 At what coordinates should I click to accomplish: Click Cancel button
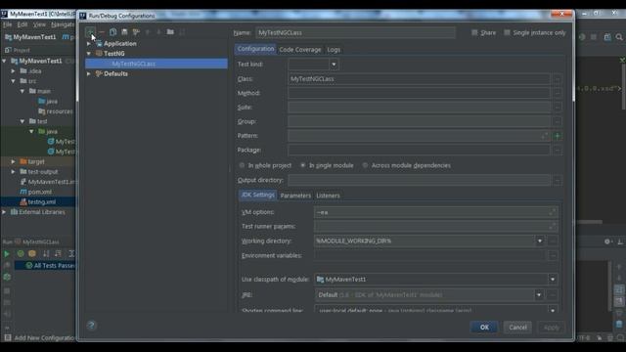tap(517, 328)
